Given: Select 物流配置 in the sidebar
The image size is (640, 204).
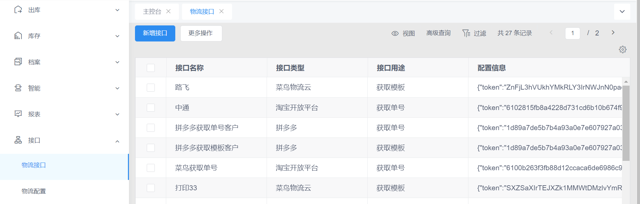Looking at the screenshot, I should tap(64, 191).
